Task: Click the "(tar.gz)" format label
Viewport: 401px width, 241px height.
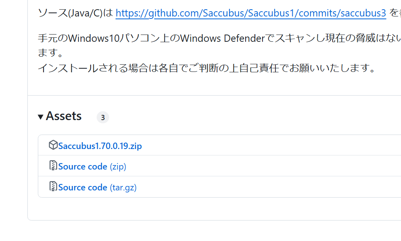Action: click(123, 188)
